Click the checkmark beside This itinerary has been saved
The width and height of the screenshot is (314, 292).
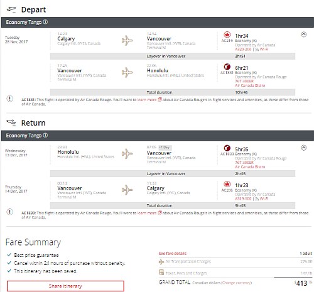9,271
